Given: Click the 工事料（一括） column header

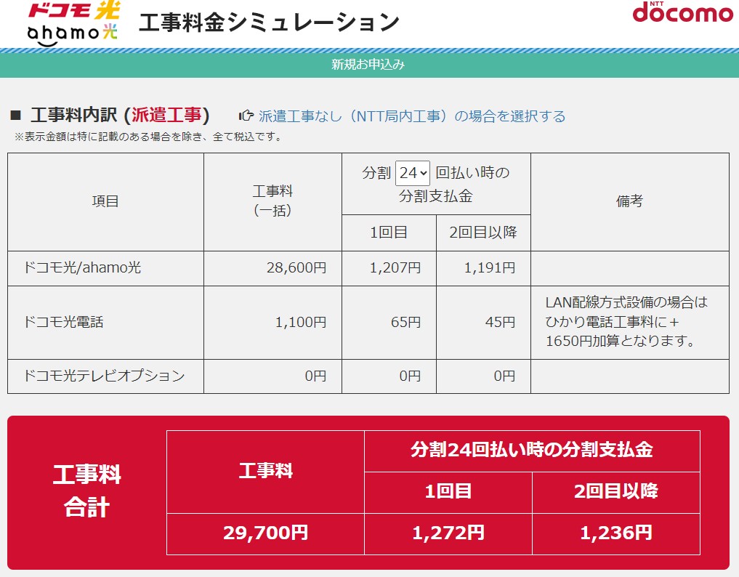Looking at the screenshot, I should (x=272, y=201).
